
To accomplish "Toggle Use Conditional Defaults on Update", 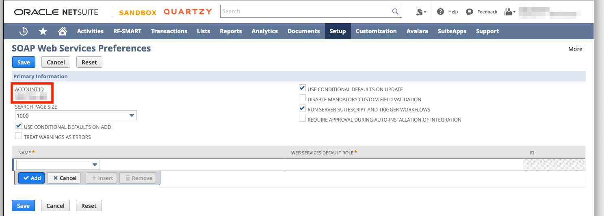I will click(x=302, y=88).
